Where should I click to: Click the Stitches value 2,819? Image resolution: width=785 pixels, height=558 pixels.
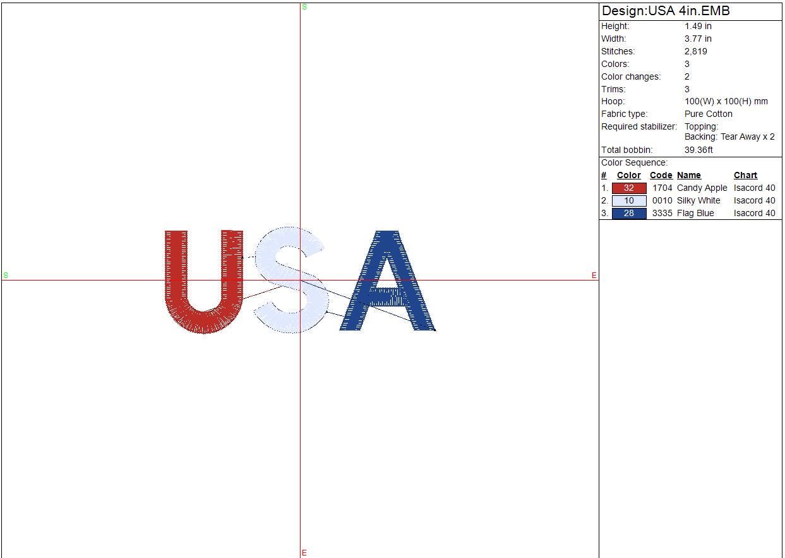(x=695, y=52)
